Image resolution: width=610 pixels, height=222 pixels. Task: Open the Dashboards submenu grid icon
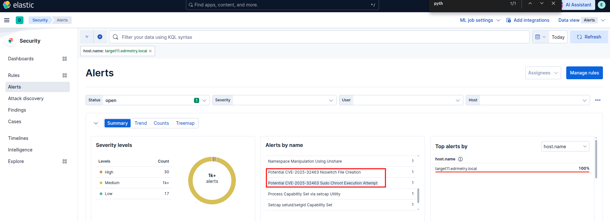[65, 59]
